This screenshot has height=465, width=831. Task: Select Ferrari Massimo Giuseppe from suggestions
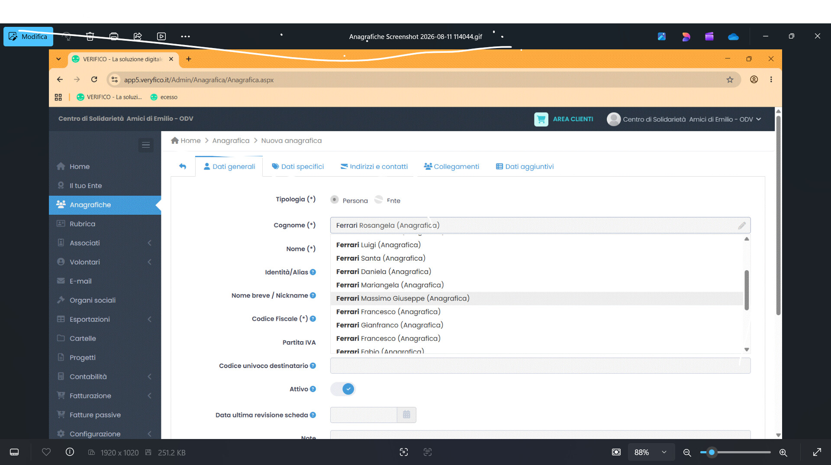click(537, 298)
